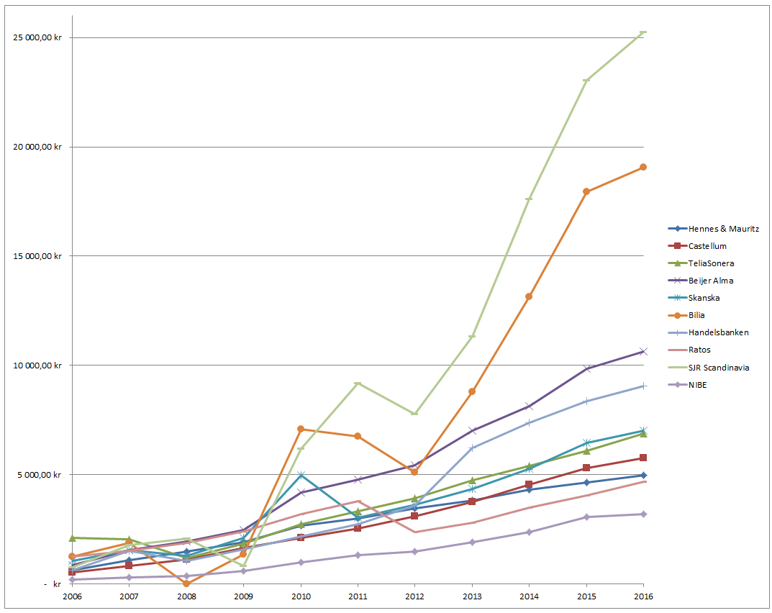Click the Beijer Alma X legend marker
Image resolution: width=772 pixels, height=613 pixels.
(676, 280)
